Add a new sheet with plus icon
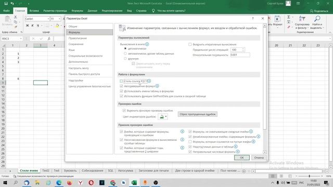333x187 pixels. coord(244,171)
